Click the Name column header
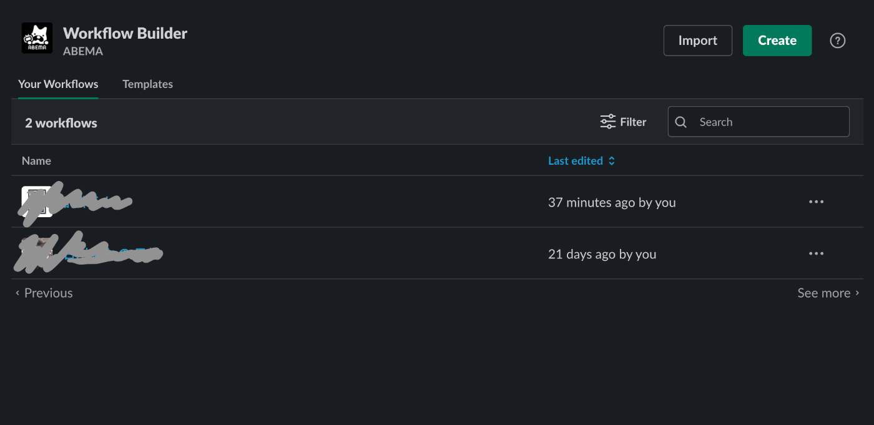874x425 pixels. click(x=36, y=161)
